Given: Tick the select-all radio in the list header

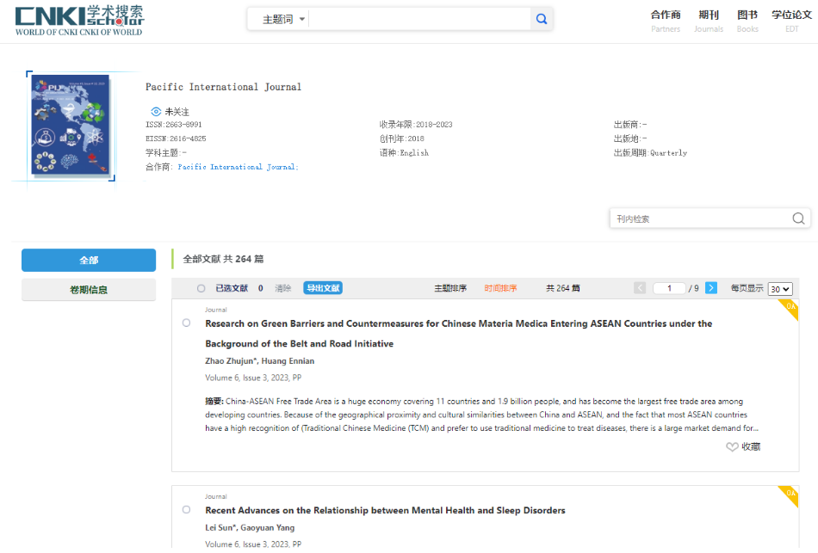Looking at the screenshot, I should (201, 289).
